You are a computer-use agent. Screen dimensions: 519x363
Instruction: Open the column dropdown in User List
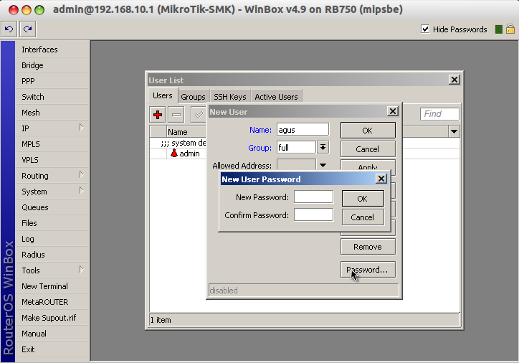454,132
